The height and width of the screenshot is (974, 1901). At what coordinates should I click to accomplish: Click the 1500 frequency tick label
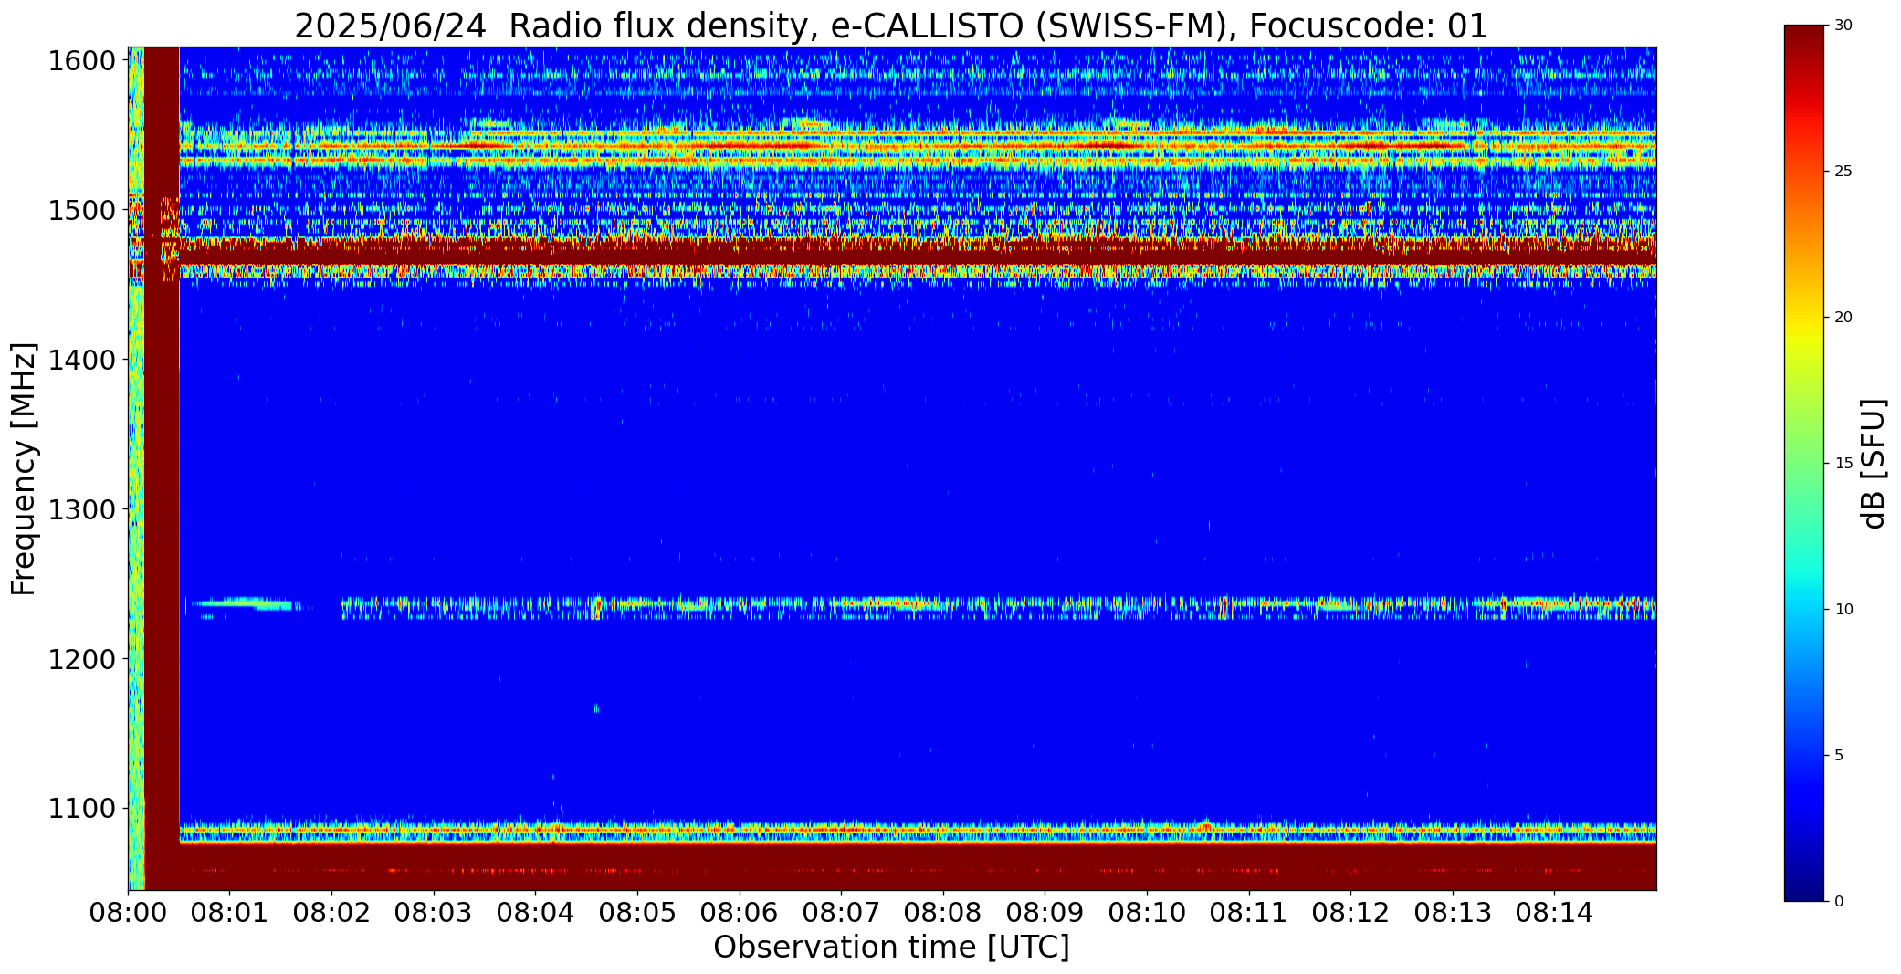(82, 211)
